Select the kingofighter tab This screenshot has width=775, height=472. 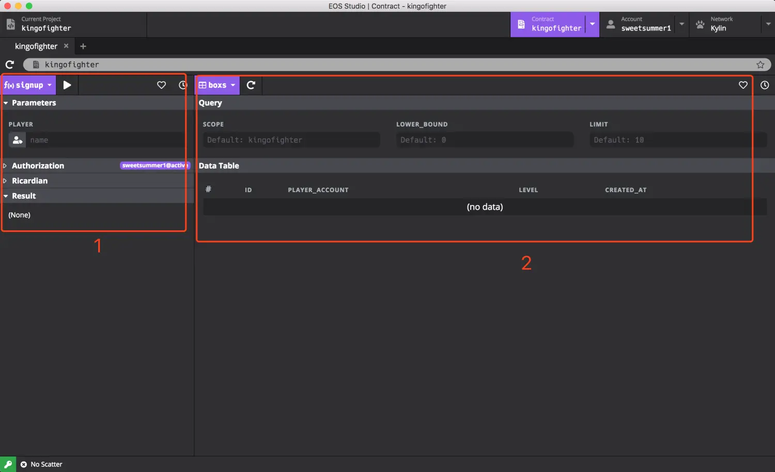pyautogui.click(x=36, y=46)
